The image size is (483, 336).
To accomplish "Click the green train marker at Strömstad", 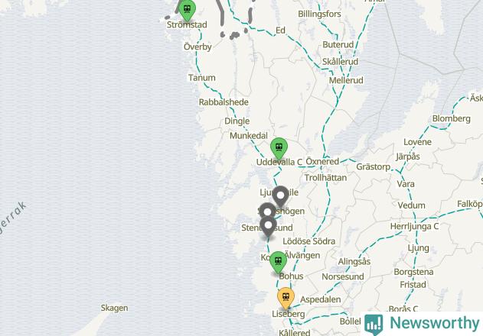I will click(x=187, y=9).
